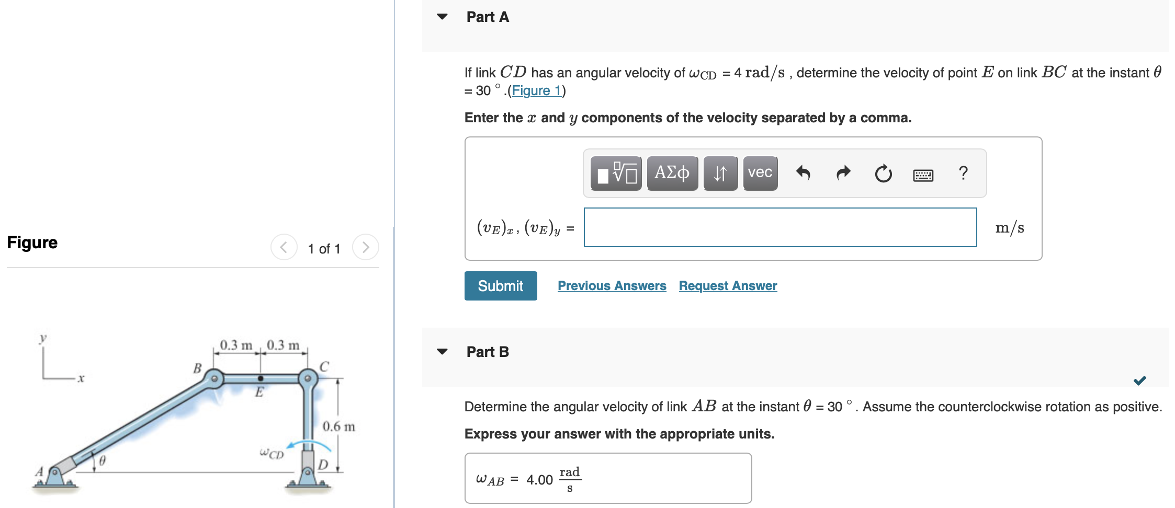Open the on-screen keyboard icon
The height and width of the screenshot is (508, 1175).
(x=923, y=175)
